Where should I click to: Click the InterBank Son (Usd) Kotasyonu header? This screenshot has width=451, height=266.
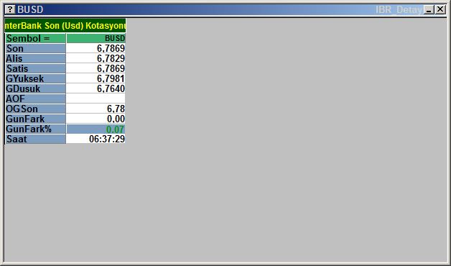(x=65, y=26)
